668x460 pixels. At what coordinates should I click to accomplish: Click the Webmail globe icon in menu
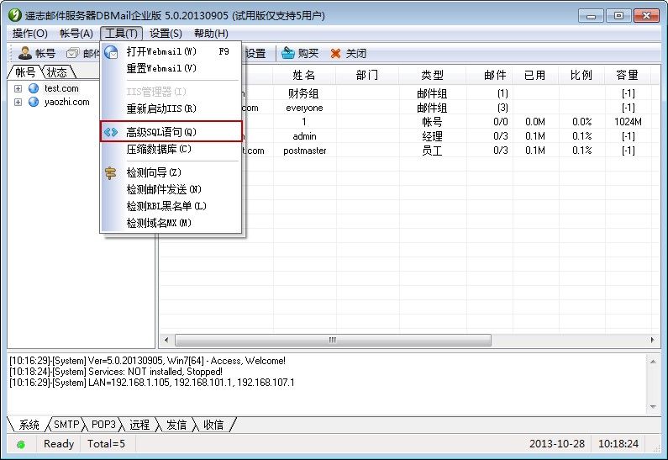(111, 52)
